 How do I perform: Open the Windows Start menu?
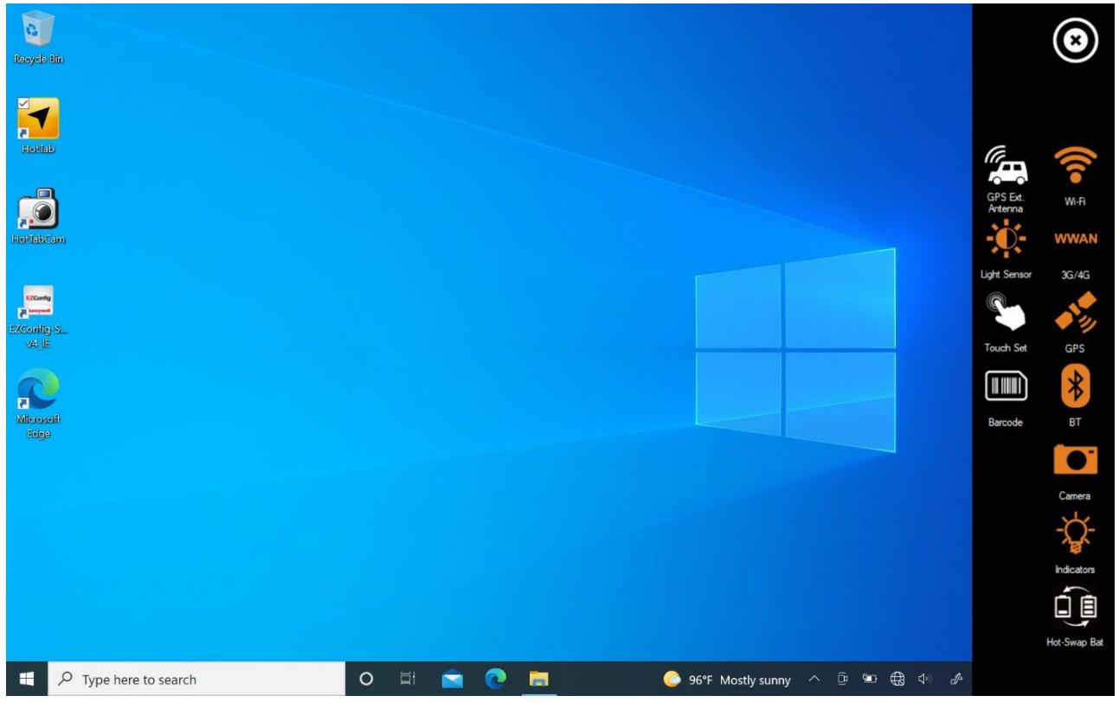(25, 680)
